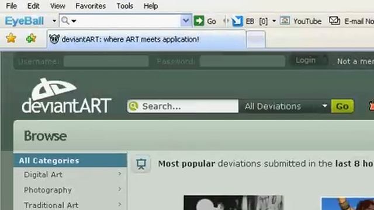Open the EyeBall logo dropdown arrow
This screenshot has height=210, width=374.
[x=54, y=21]
